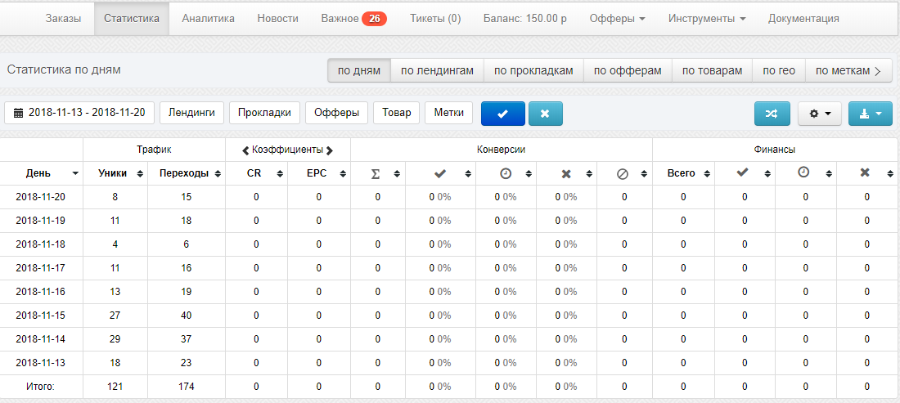
Task: Expand the Инструменты navbar dropdown
Action: (x=706, y=18)
